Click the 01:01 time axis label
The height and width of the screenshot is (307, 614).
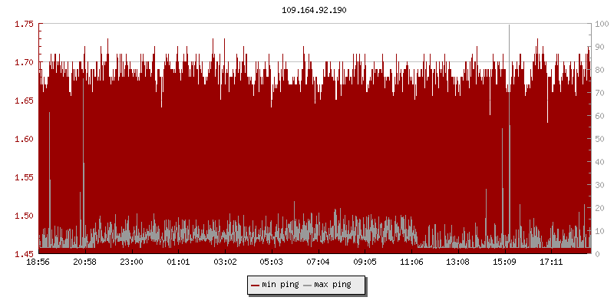(x=178, y=262)
